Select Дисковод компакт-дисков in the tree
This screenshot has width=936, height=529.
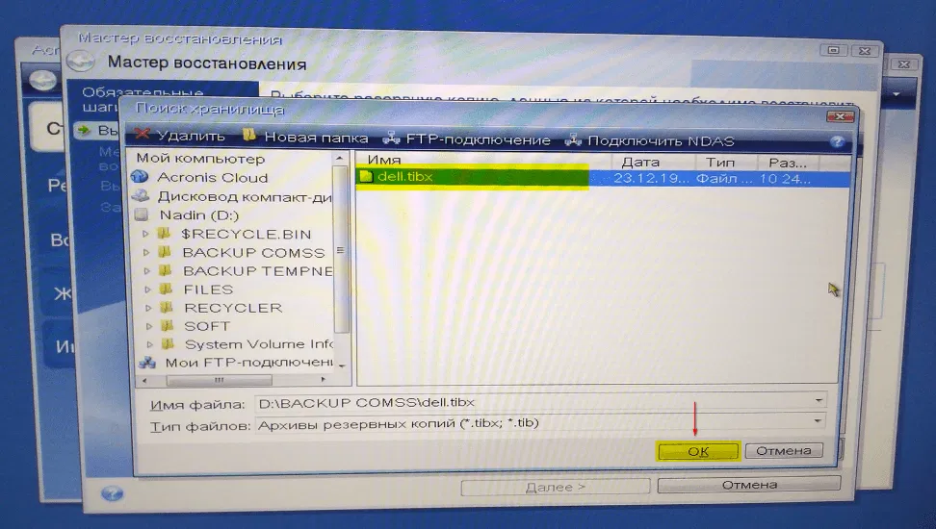245,196
